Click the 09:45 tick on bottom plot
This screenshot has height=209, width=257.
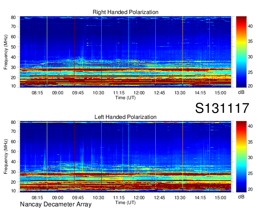78,198
